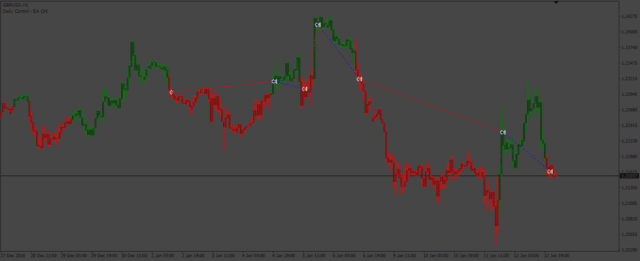
Task: Select the last red trade arrow near the current price
Action: [x=550, y=172]
